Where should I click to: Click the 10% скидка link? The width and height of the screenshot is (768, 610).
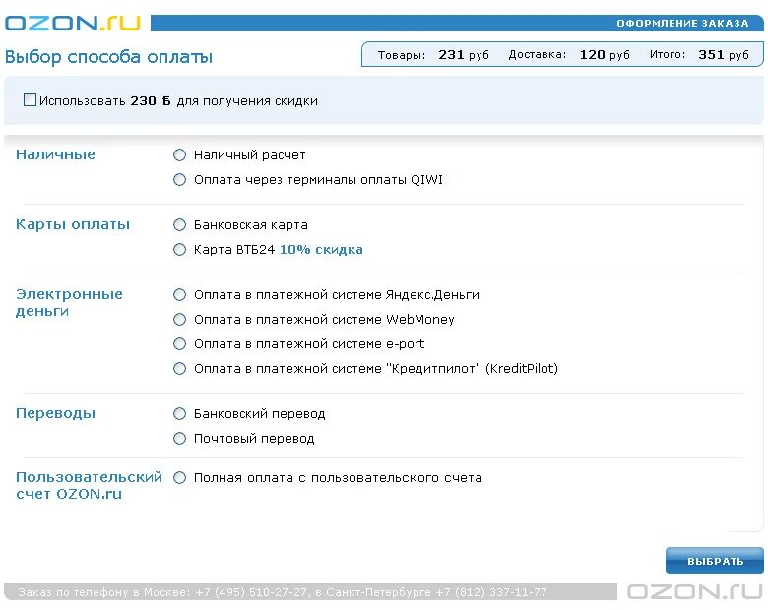point(321,250)
